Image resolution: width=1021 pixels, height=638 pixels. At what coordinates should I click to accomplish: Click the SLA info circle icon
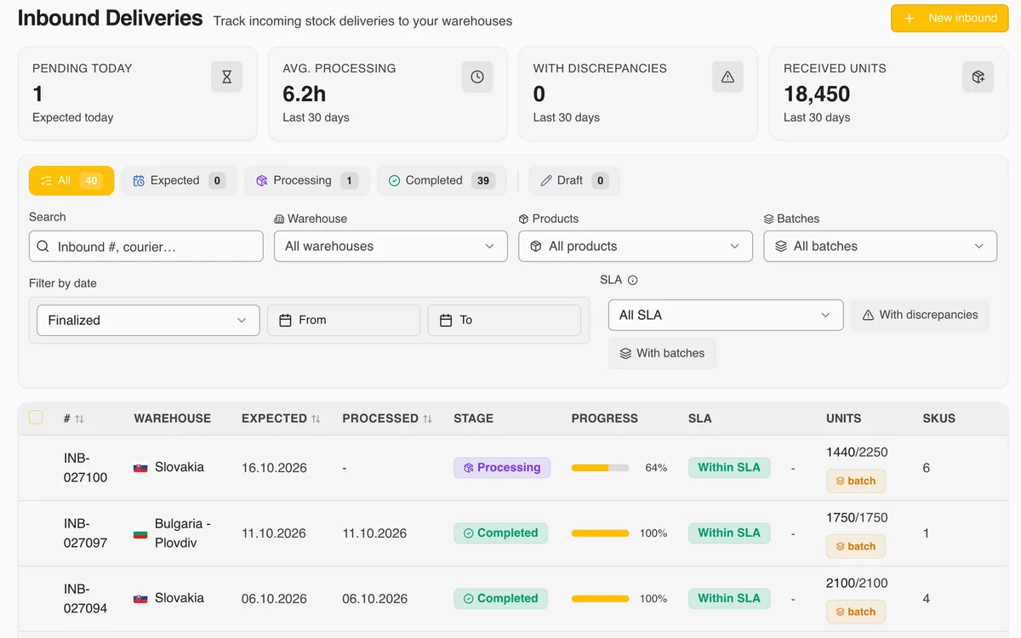pyautogui.click(x=632, y=280)
